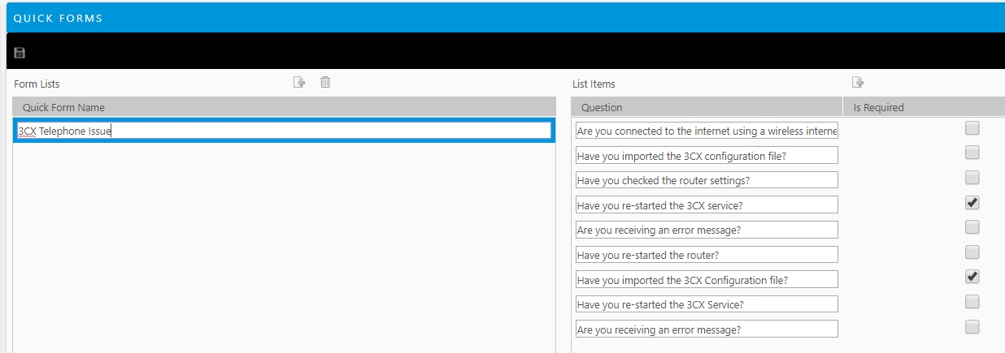1005x353 pixels.
Task: Tick the unchecked box for imported 3CX configuration file
Action: [x=972, y=153]
